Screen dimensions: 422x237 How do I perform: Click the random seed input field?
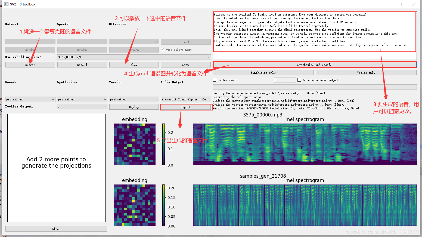click(x=285, y=80)
